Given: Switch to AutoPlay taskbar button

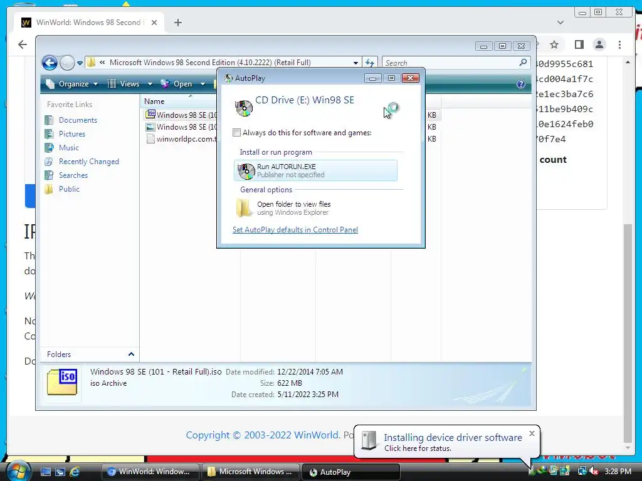Looking at the screenshot, I should click(x=351, y=472).
